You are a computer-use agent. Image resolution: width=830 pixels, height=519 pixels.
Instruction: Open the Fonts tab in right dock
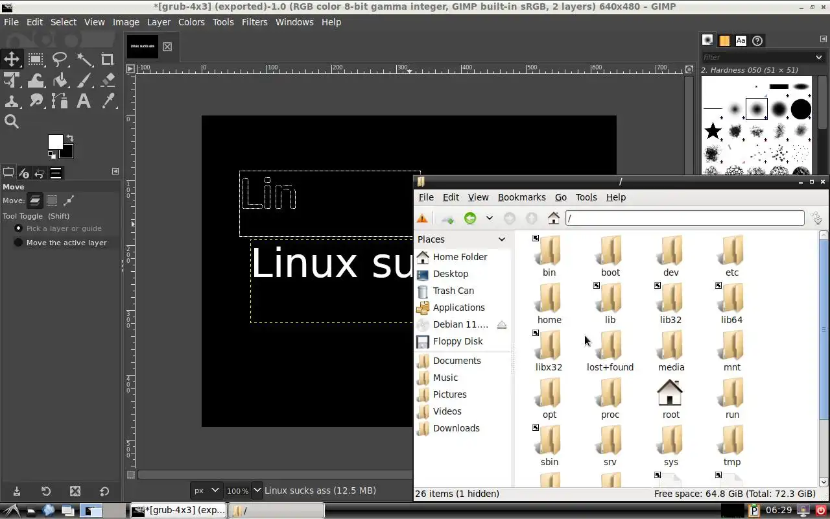click(x=741, y=40)
